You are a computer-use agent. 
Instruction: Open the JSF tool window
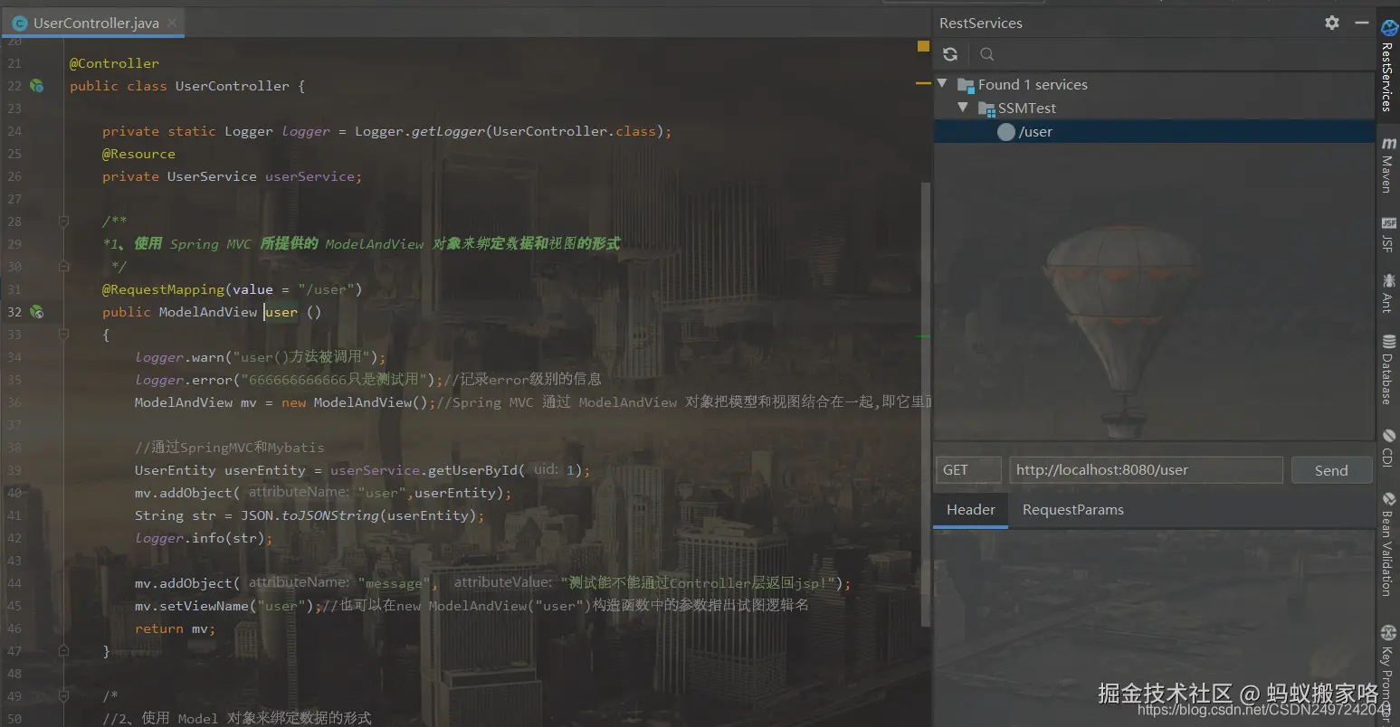click(x=1387, y=234)
